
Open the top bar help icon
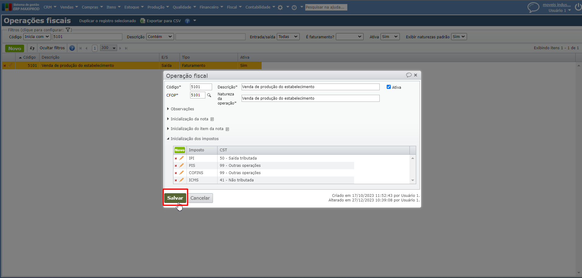pyautogui.click(x=294, y=8)
